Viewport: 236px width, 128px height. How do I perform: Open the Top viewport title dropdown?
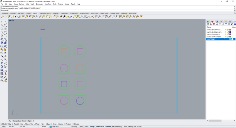click(x=11, y=21)
